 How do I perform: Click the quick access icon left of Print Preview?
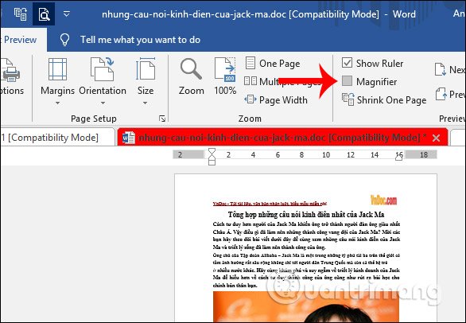click(21, 14)
